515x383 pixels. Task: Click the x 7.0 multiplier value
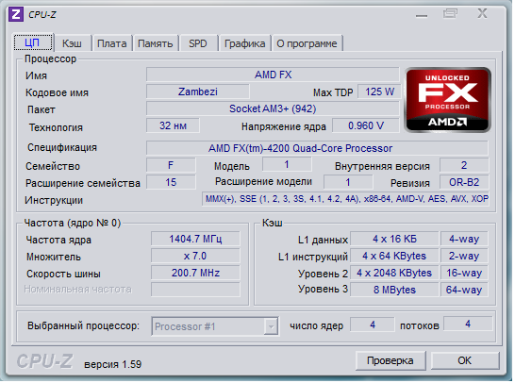pos(195,256)
